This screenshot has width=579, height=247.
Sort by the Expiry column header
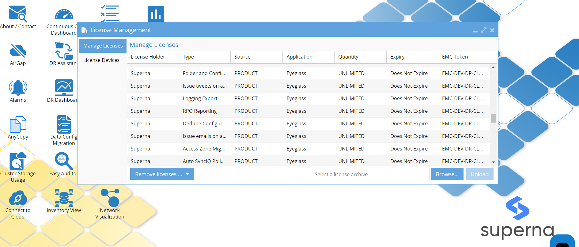point(397,57)
